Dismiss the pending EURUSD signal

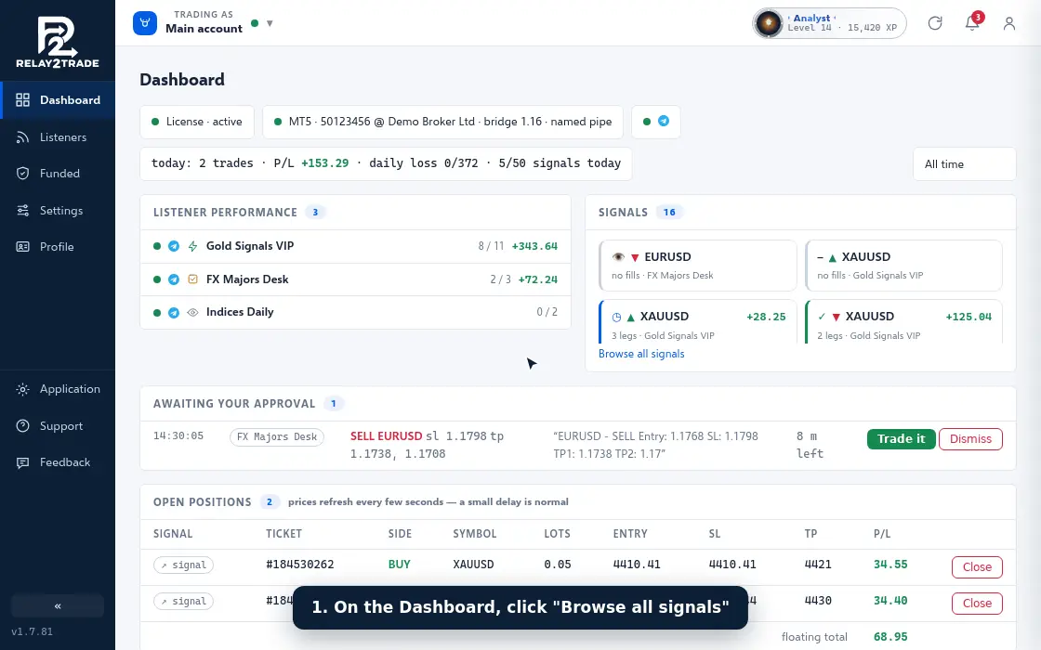970,439
